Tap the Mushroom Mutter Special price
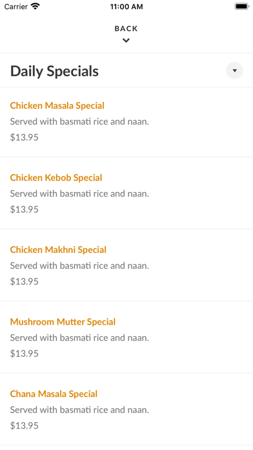Viewport: 253px width, 450px height. (x=25, y=354)
